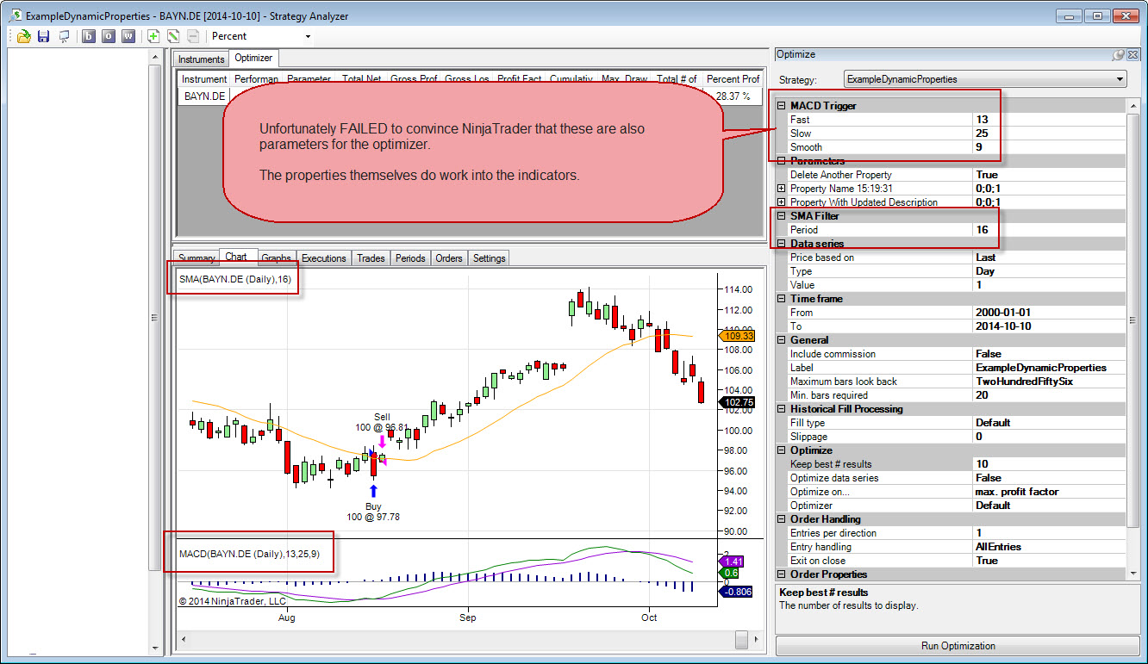The width and height of the screenshot is (1148, 664).
Task: Click the Entry handling AllEntries value
Action: [1050, 547]
